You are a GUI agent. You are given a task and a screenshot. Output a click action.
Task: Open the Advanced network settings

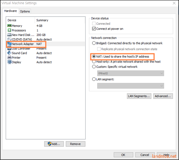(163, 96)
